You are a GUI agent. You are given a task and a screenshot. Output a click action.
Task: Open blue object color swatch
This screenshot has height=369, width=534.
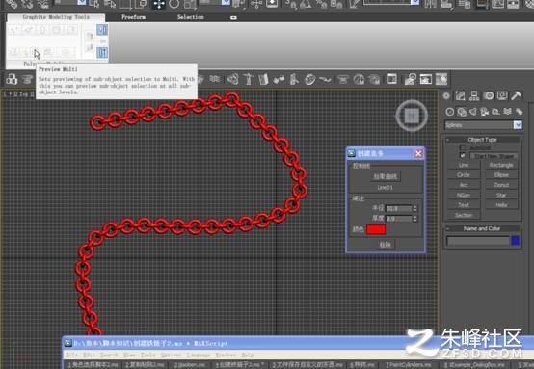[x=516, y=241]
